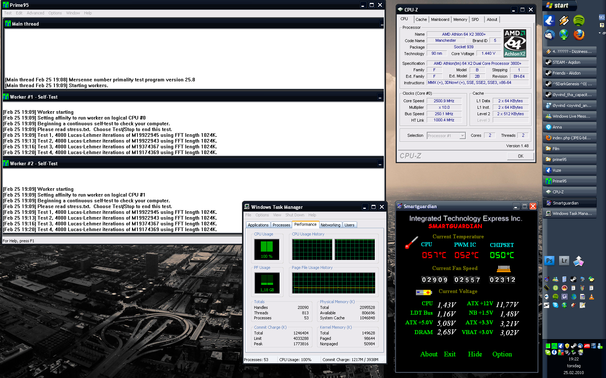Switch to the Cache tab in CPU-Z
Image resolution: width=606 pixels, height=378 pixels.
pyautogui.click(x=421, y=19)
